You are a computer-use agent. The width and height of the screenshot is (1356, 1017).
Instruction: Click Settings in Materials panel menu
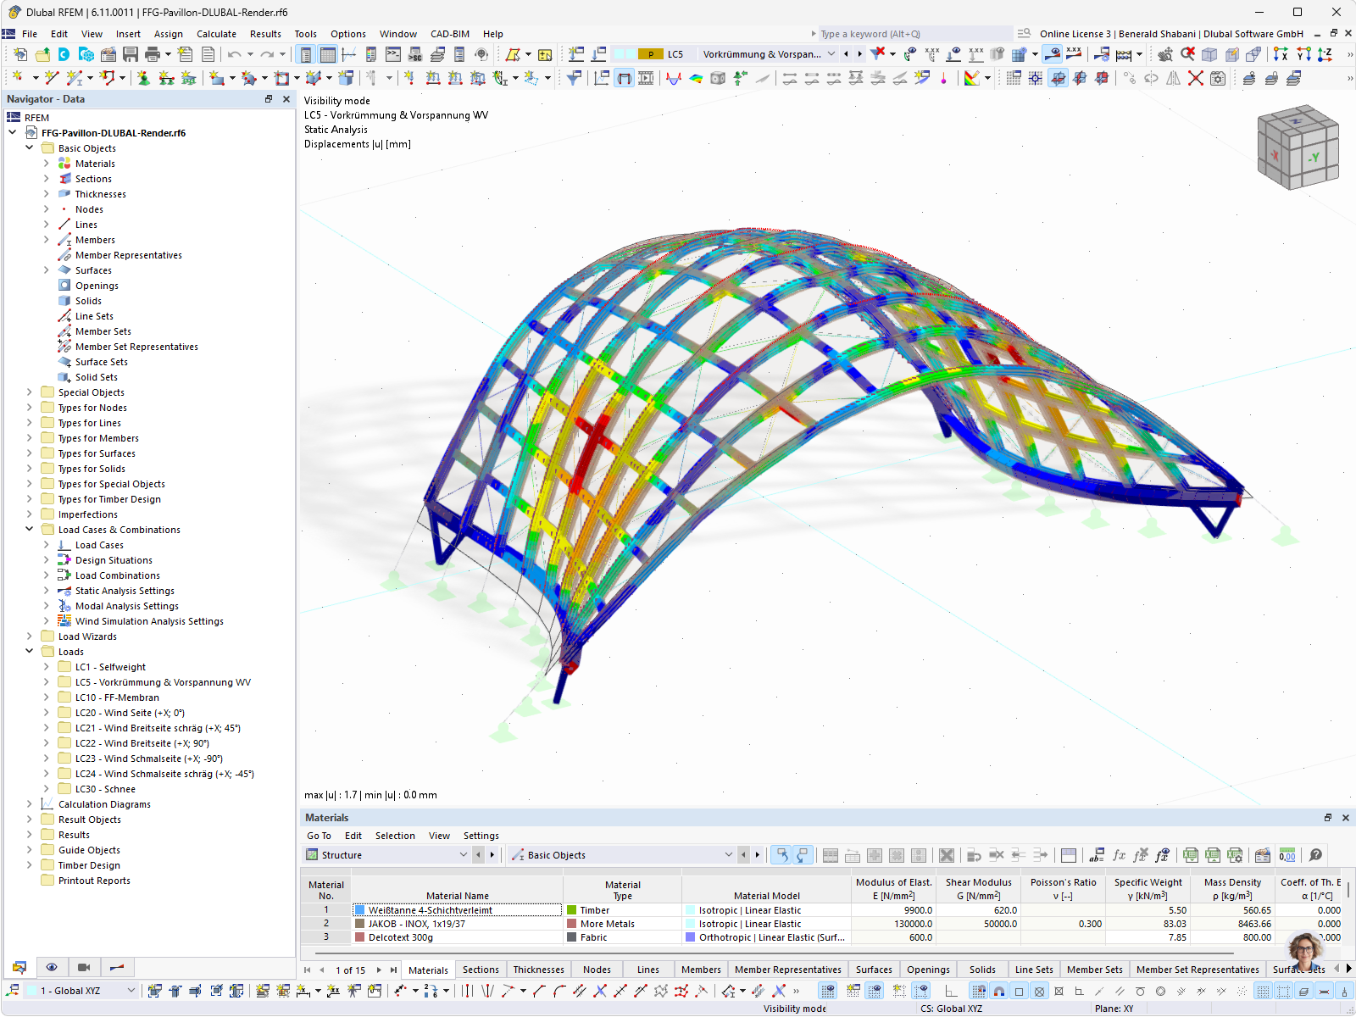tap(481, 836)
